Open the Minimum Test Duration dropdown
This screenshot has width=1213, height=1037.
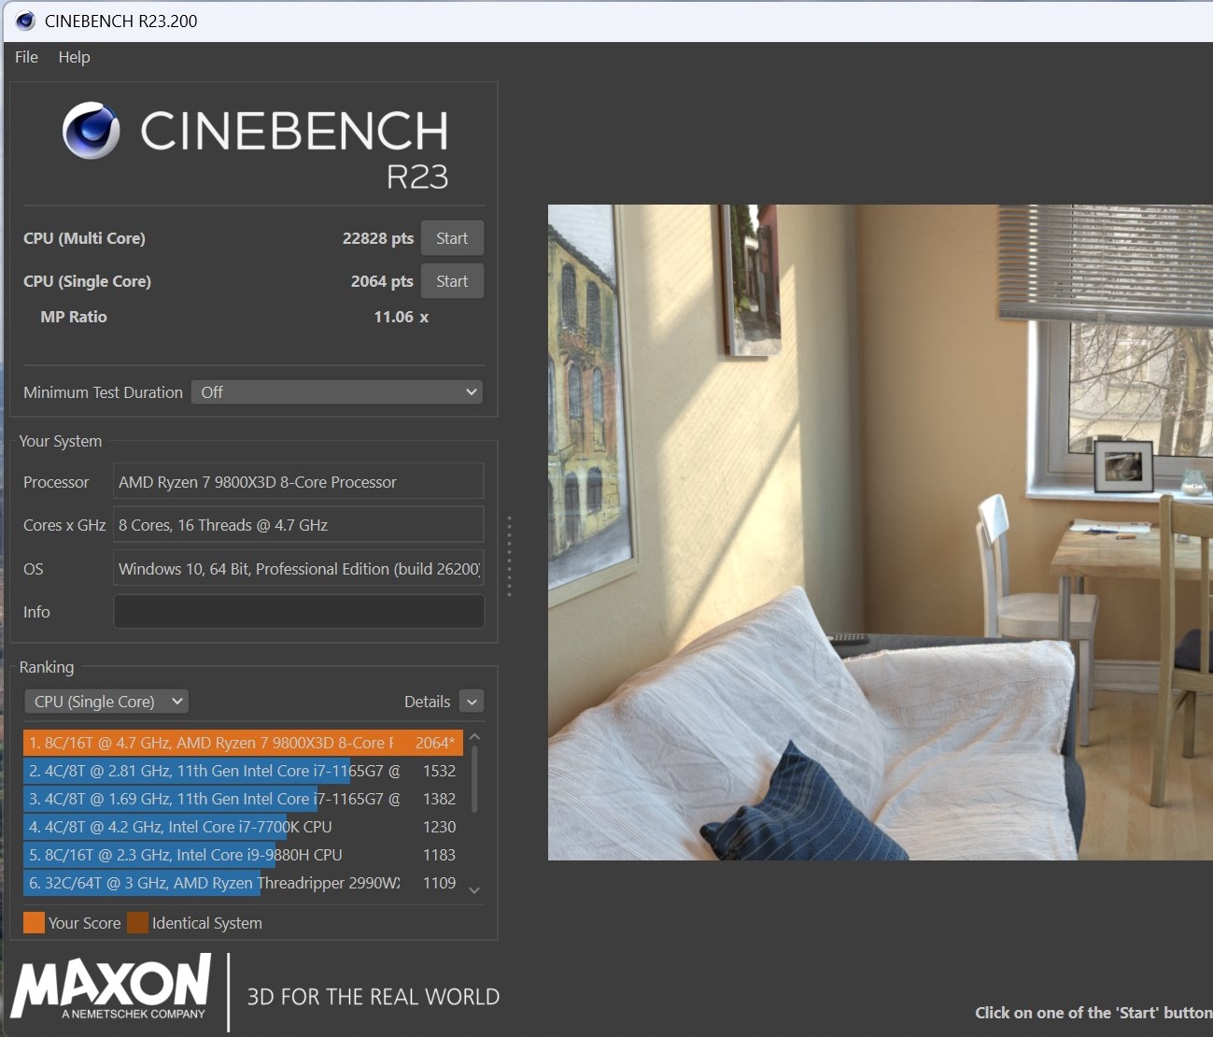(x=337, y=392)
